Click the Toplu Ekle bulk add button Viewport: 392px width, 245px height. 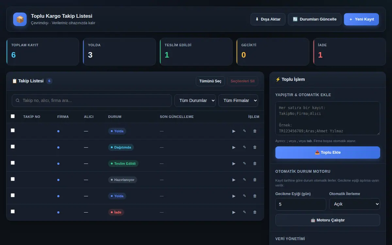coord(328,153)
